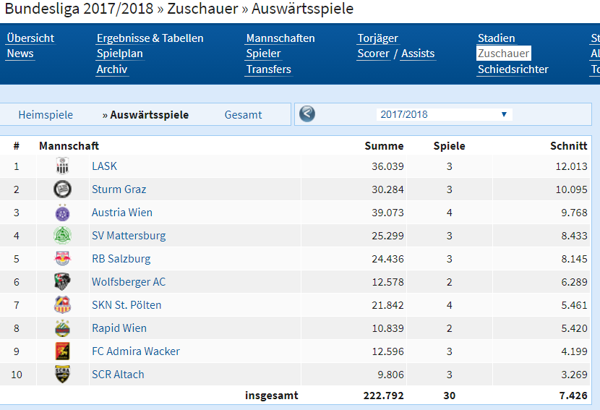
Task: Click the Austria Wien purple crest
Action: [x=62, y=213]
